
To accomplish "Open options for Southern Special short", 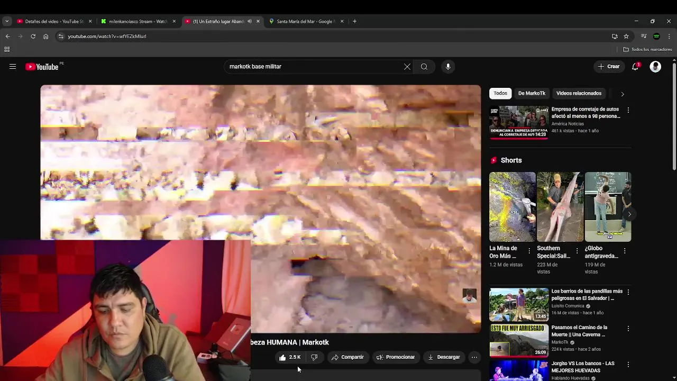I will (x=577, y=251).
